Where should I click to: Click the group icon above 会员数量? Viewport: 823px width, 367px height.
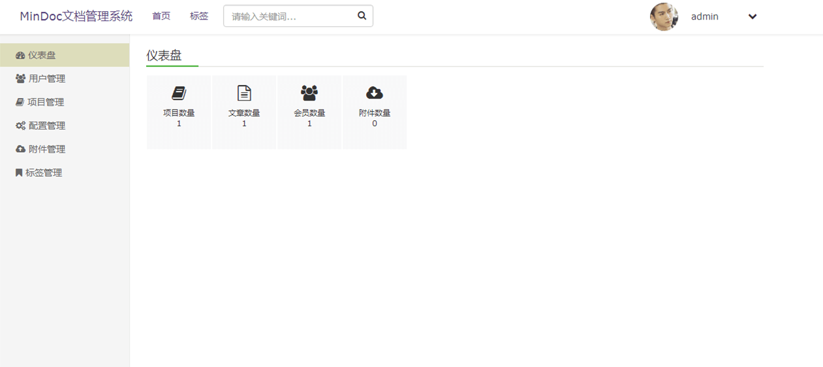(309, 93)
